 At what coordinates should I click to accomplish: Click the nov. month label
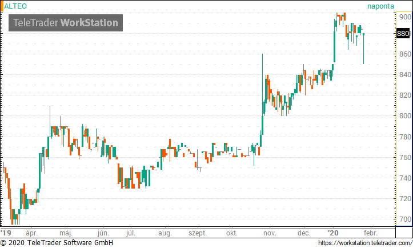270,233
